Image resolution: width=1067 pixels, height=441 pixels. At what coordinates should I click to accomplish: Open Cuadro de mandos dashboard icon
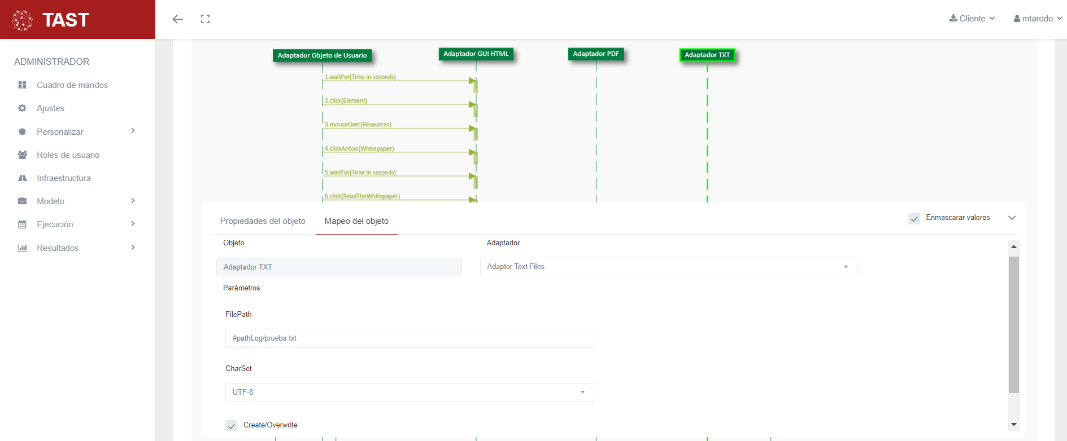coord(23,85)
